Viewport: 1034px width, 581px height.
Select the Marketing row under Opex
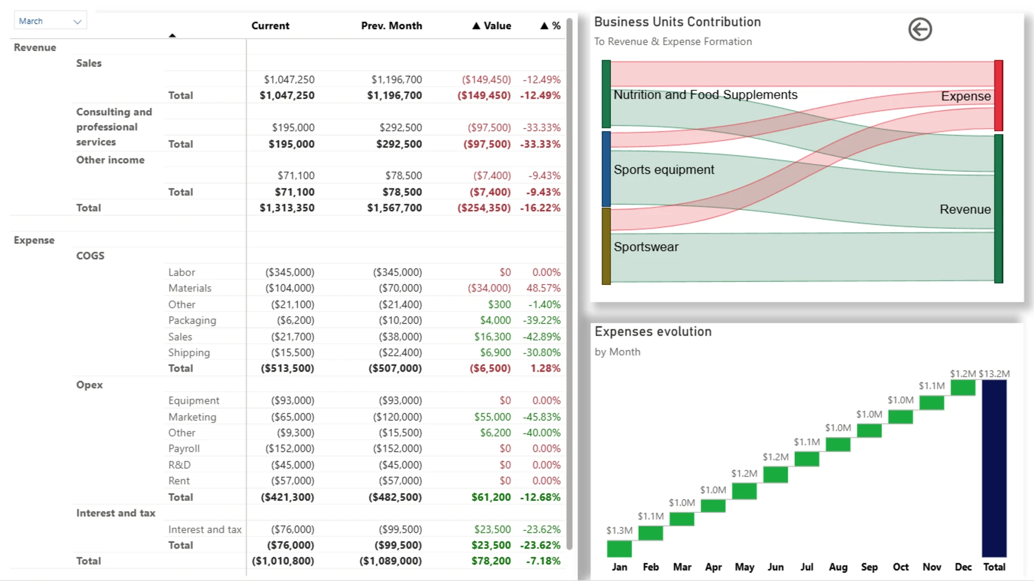pos(364,417)
